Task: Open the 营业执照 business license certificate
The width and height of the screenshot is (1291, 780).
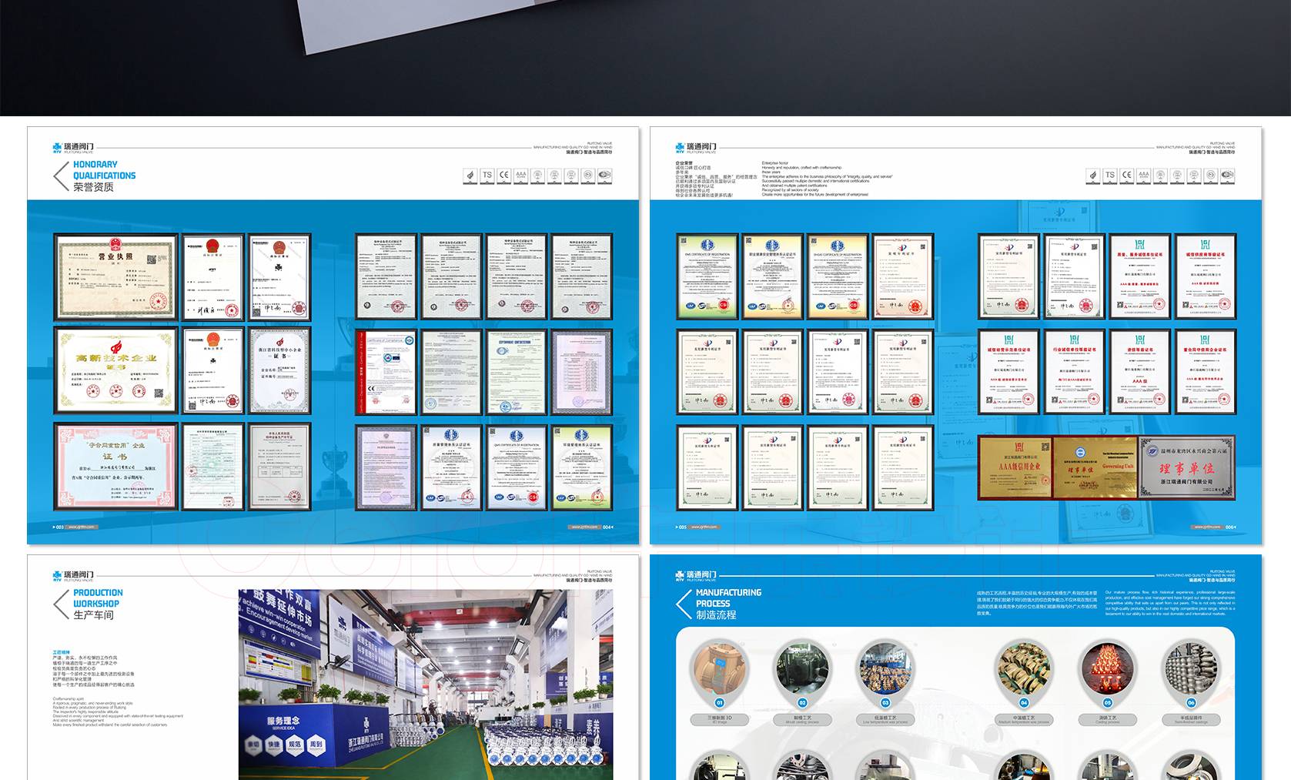Action: click(115, 277)
